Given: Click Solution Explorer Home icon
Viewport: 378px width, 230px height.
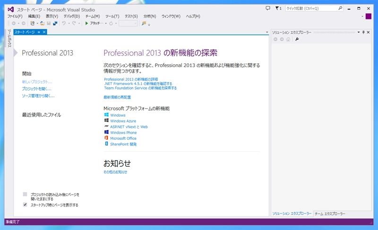Looking at the screenshot, I should tap(288, 39).
